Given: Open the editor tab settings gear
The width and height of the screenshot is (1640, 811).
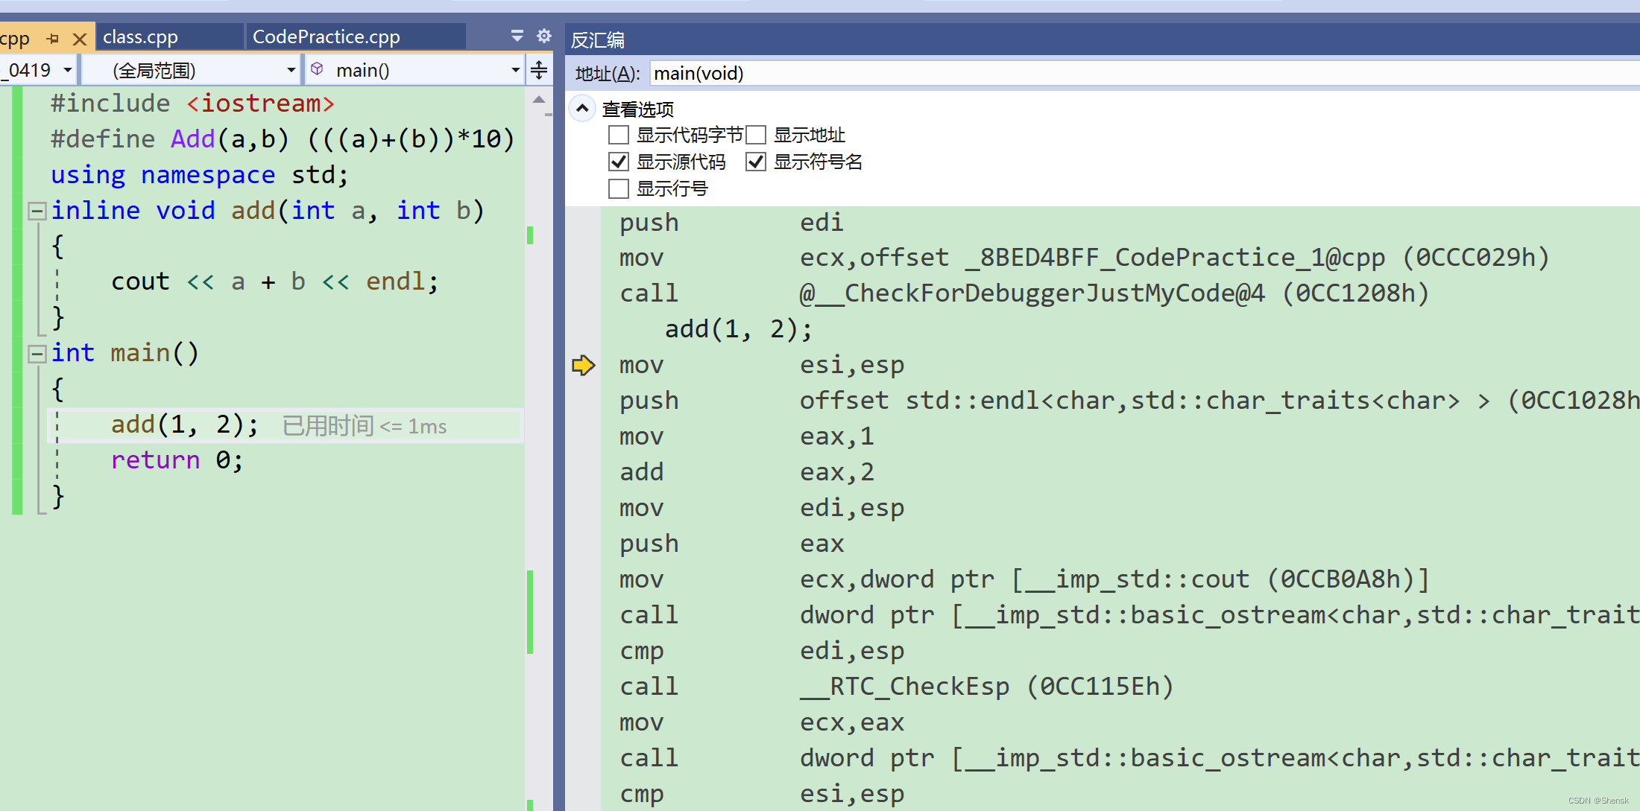Looking at the screenshot, I should click(x=544, y=36).
